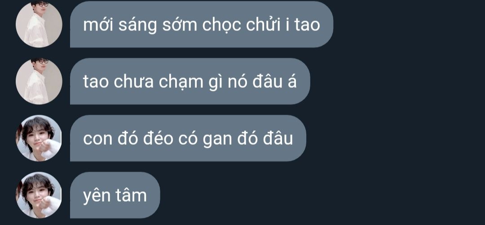Select the "con đó đéo có gan đó đâu" bubble
The height and width of the screenshot is (225, 485).
pyautogui.click(x=188, y=138)
